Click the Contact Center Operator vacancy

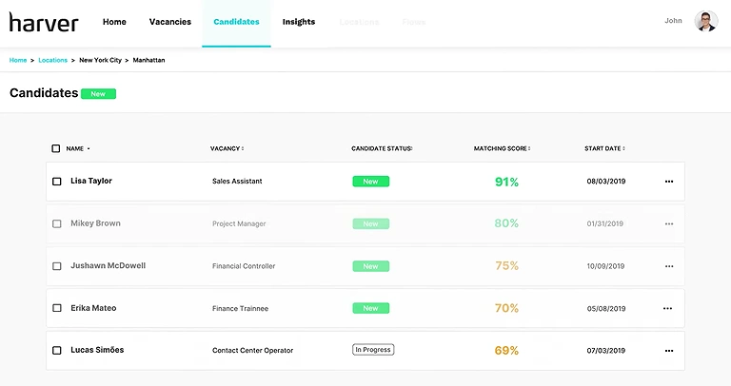[x=252, y=350]
